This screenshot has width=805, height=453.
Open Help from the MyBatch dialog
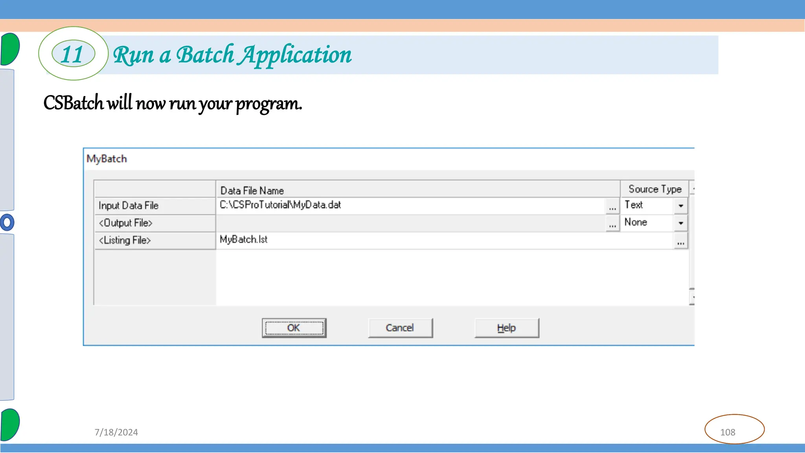507,328
